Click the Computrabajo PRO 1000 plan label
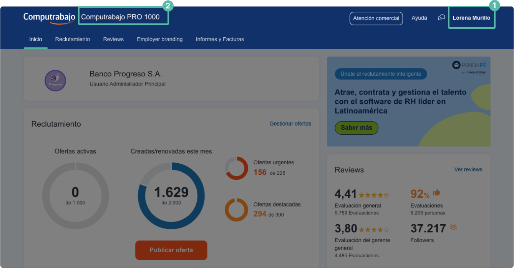Image resolution: width=514 pixels, height=268 pixels. coord(120,17)
